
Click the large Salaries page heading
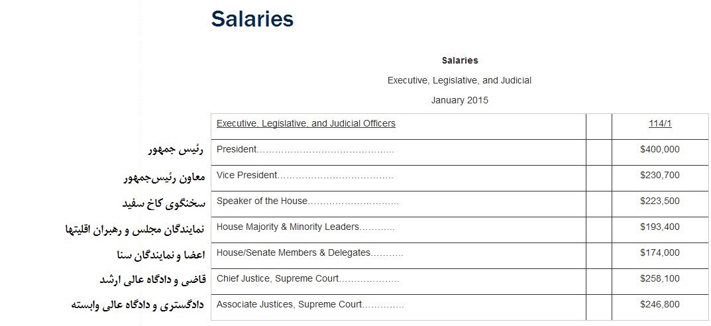pyautogui.click(x=252, y=19)
